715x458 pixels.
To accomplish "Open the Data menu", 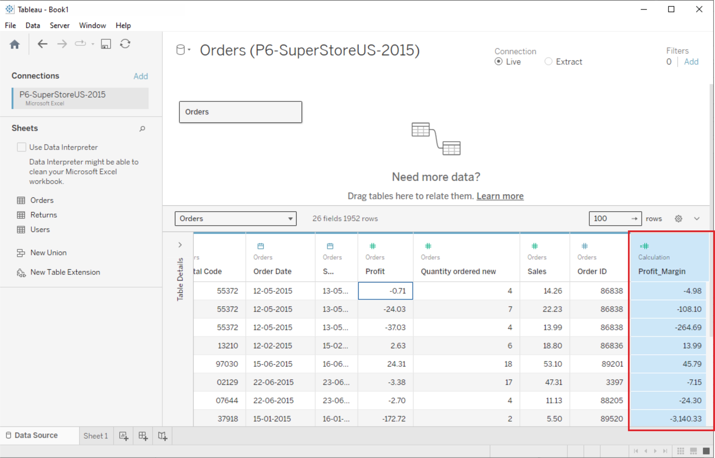I will click(x=33, y=25).
